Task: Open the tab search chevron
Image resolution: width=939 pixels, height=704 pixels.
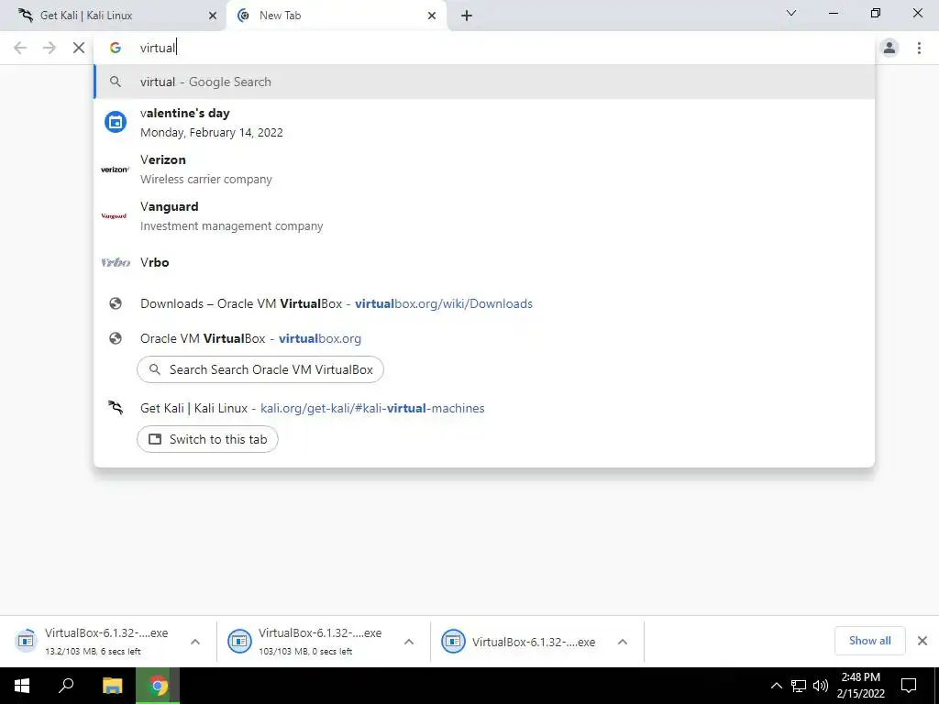Action: pyautogui.click(x=791, y=13)
